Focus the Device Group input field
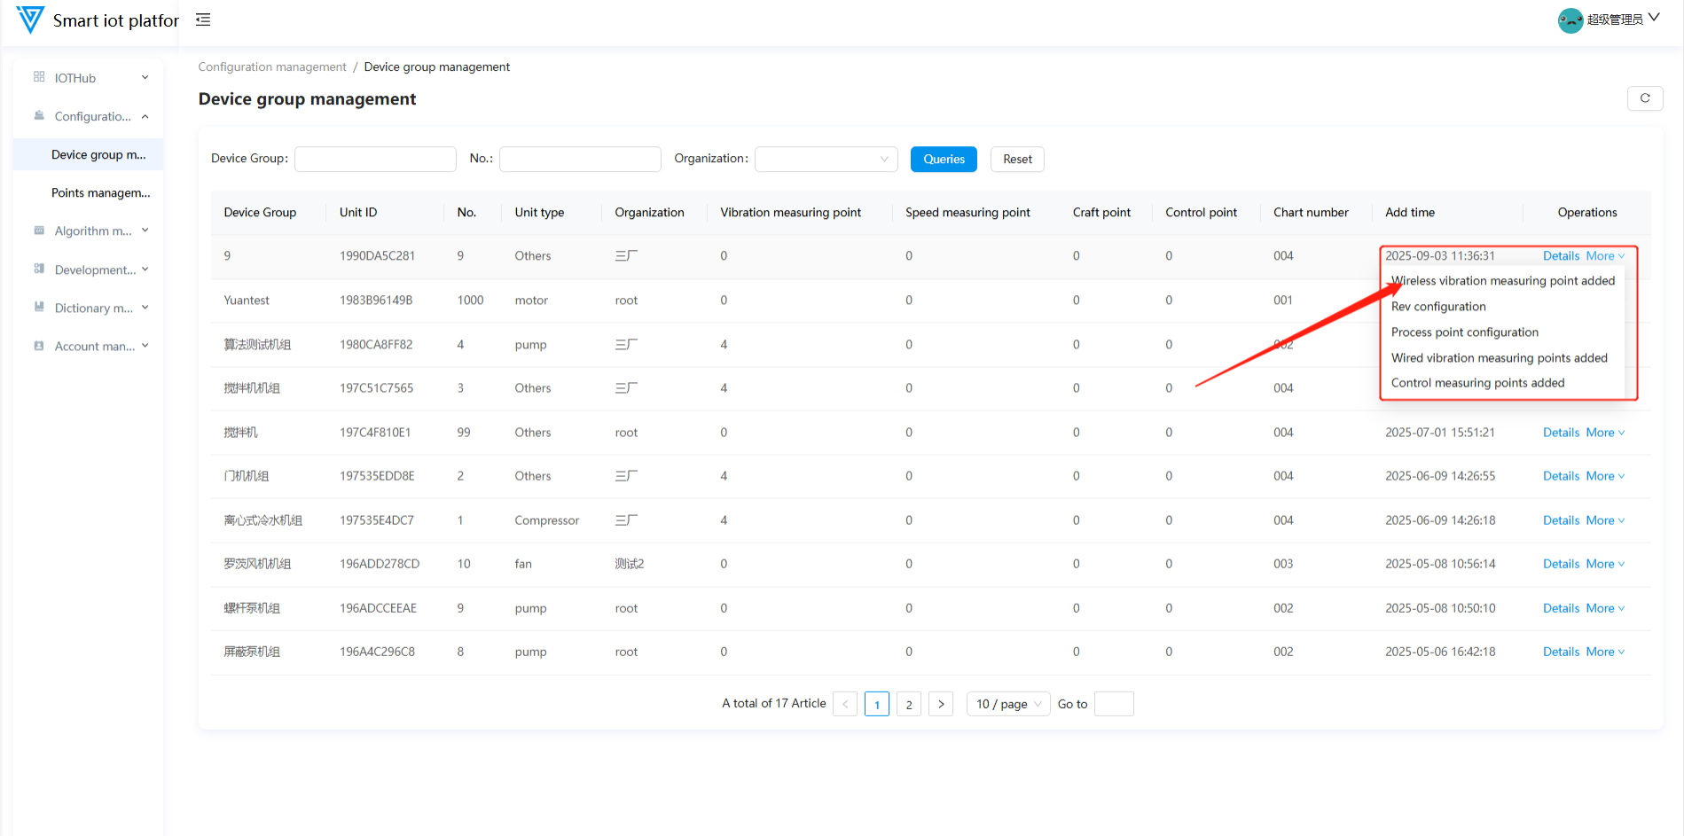 point(375,159)
